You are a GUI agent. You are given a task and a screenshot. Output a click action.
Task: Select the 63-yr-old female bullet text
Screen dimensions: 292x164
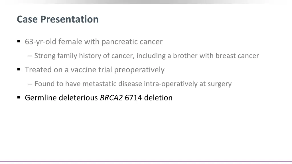(94, 42)
